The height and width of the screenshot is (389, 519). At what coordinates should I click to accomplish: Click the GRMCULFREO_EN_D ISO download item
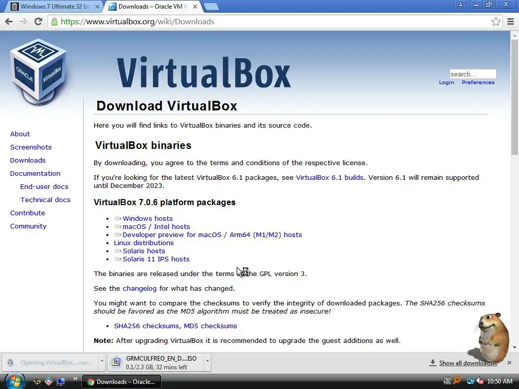pos(156,363)
